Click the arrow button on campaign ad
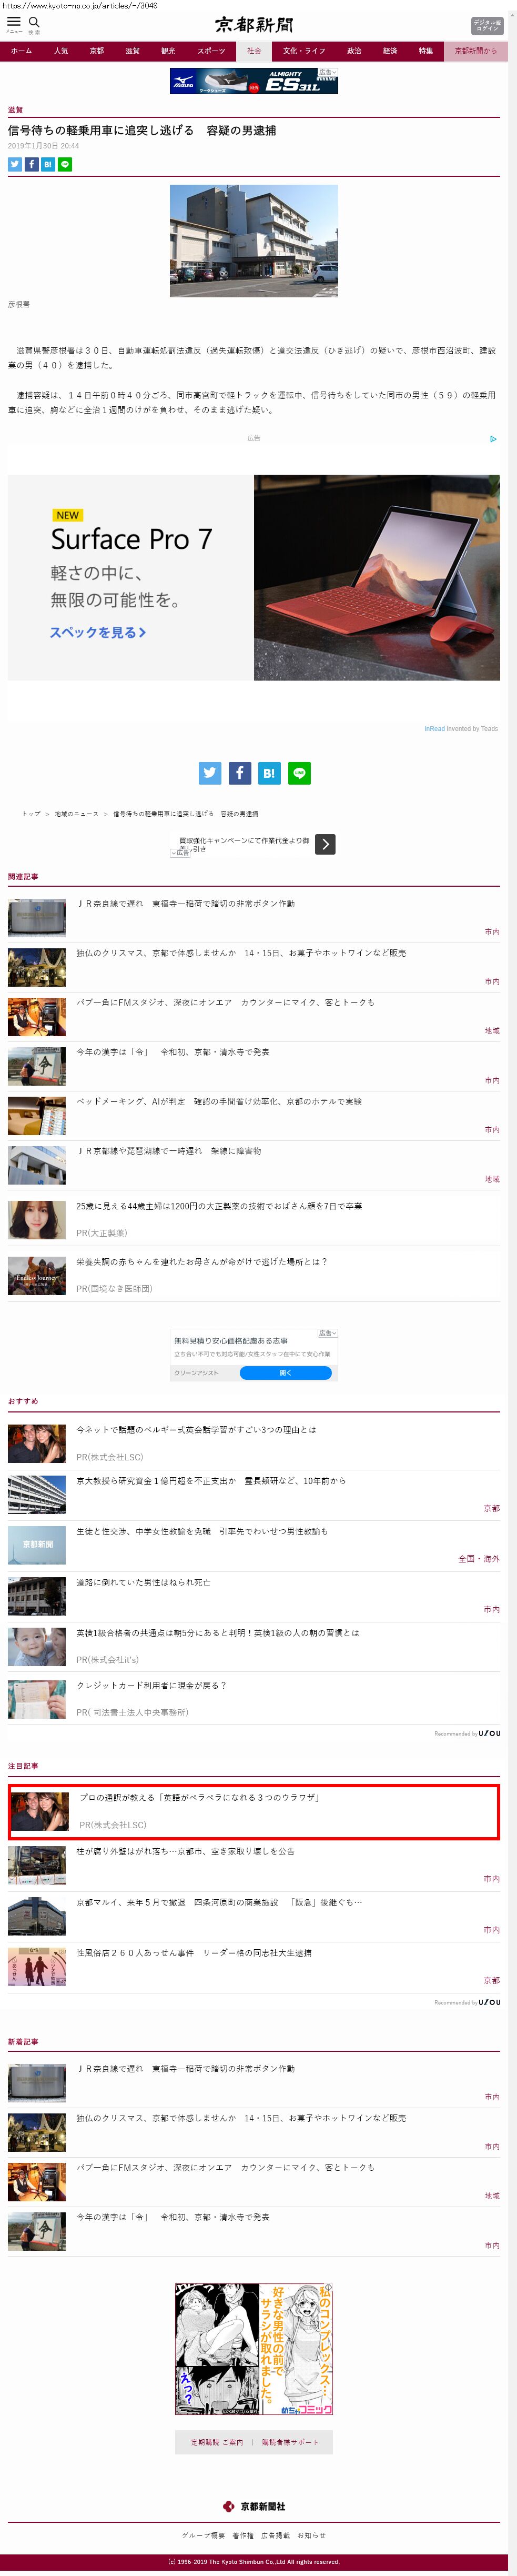The image size is (517, 2576). (325, 844)
